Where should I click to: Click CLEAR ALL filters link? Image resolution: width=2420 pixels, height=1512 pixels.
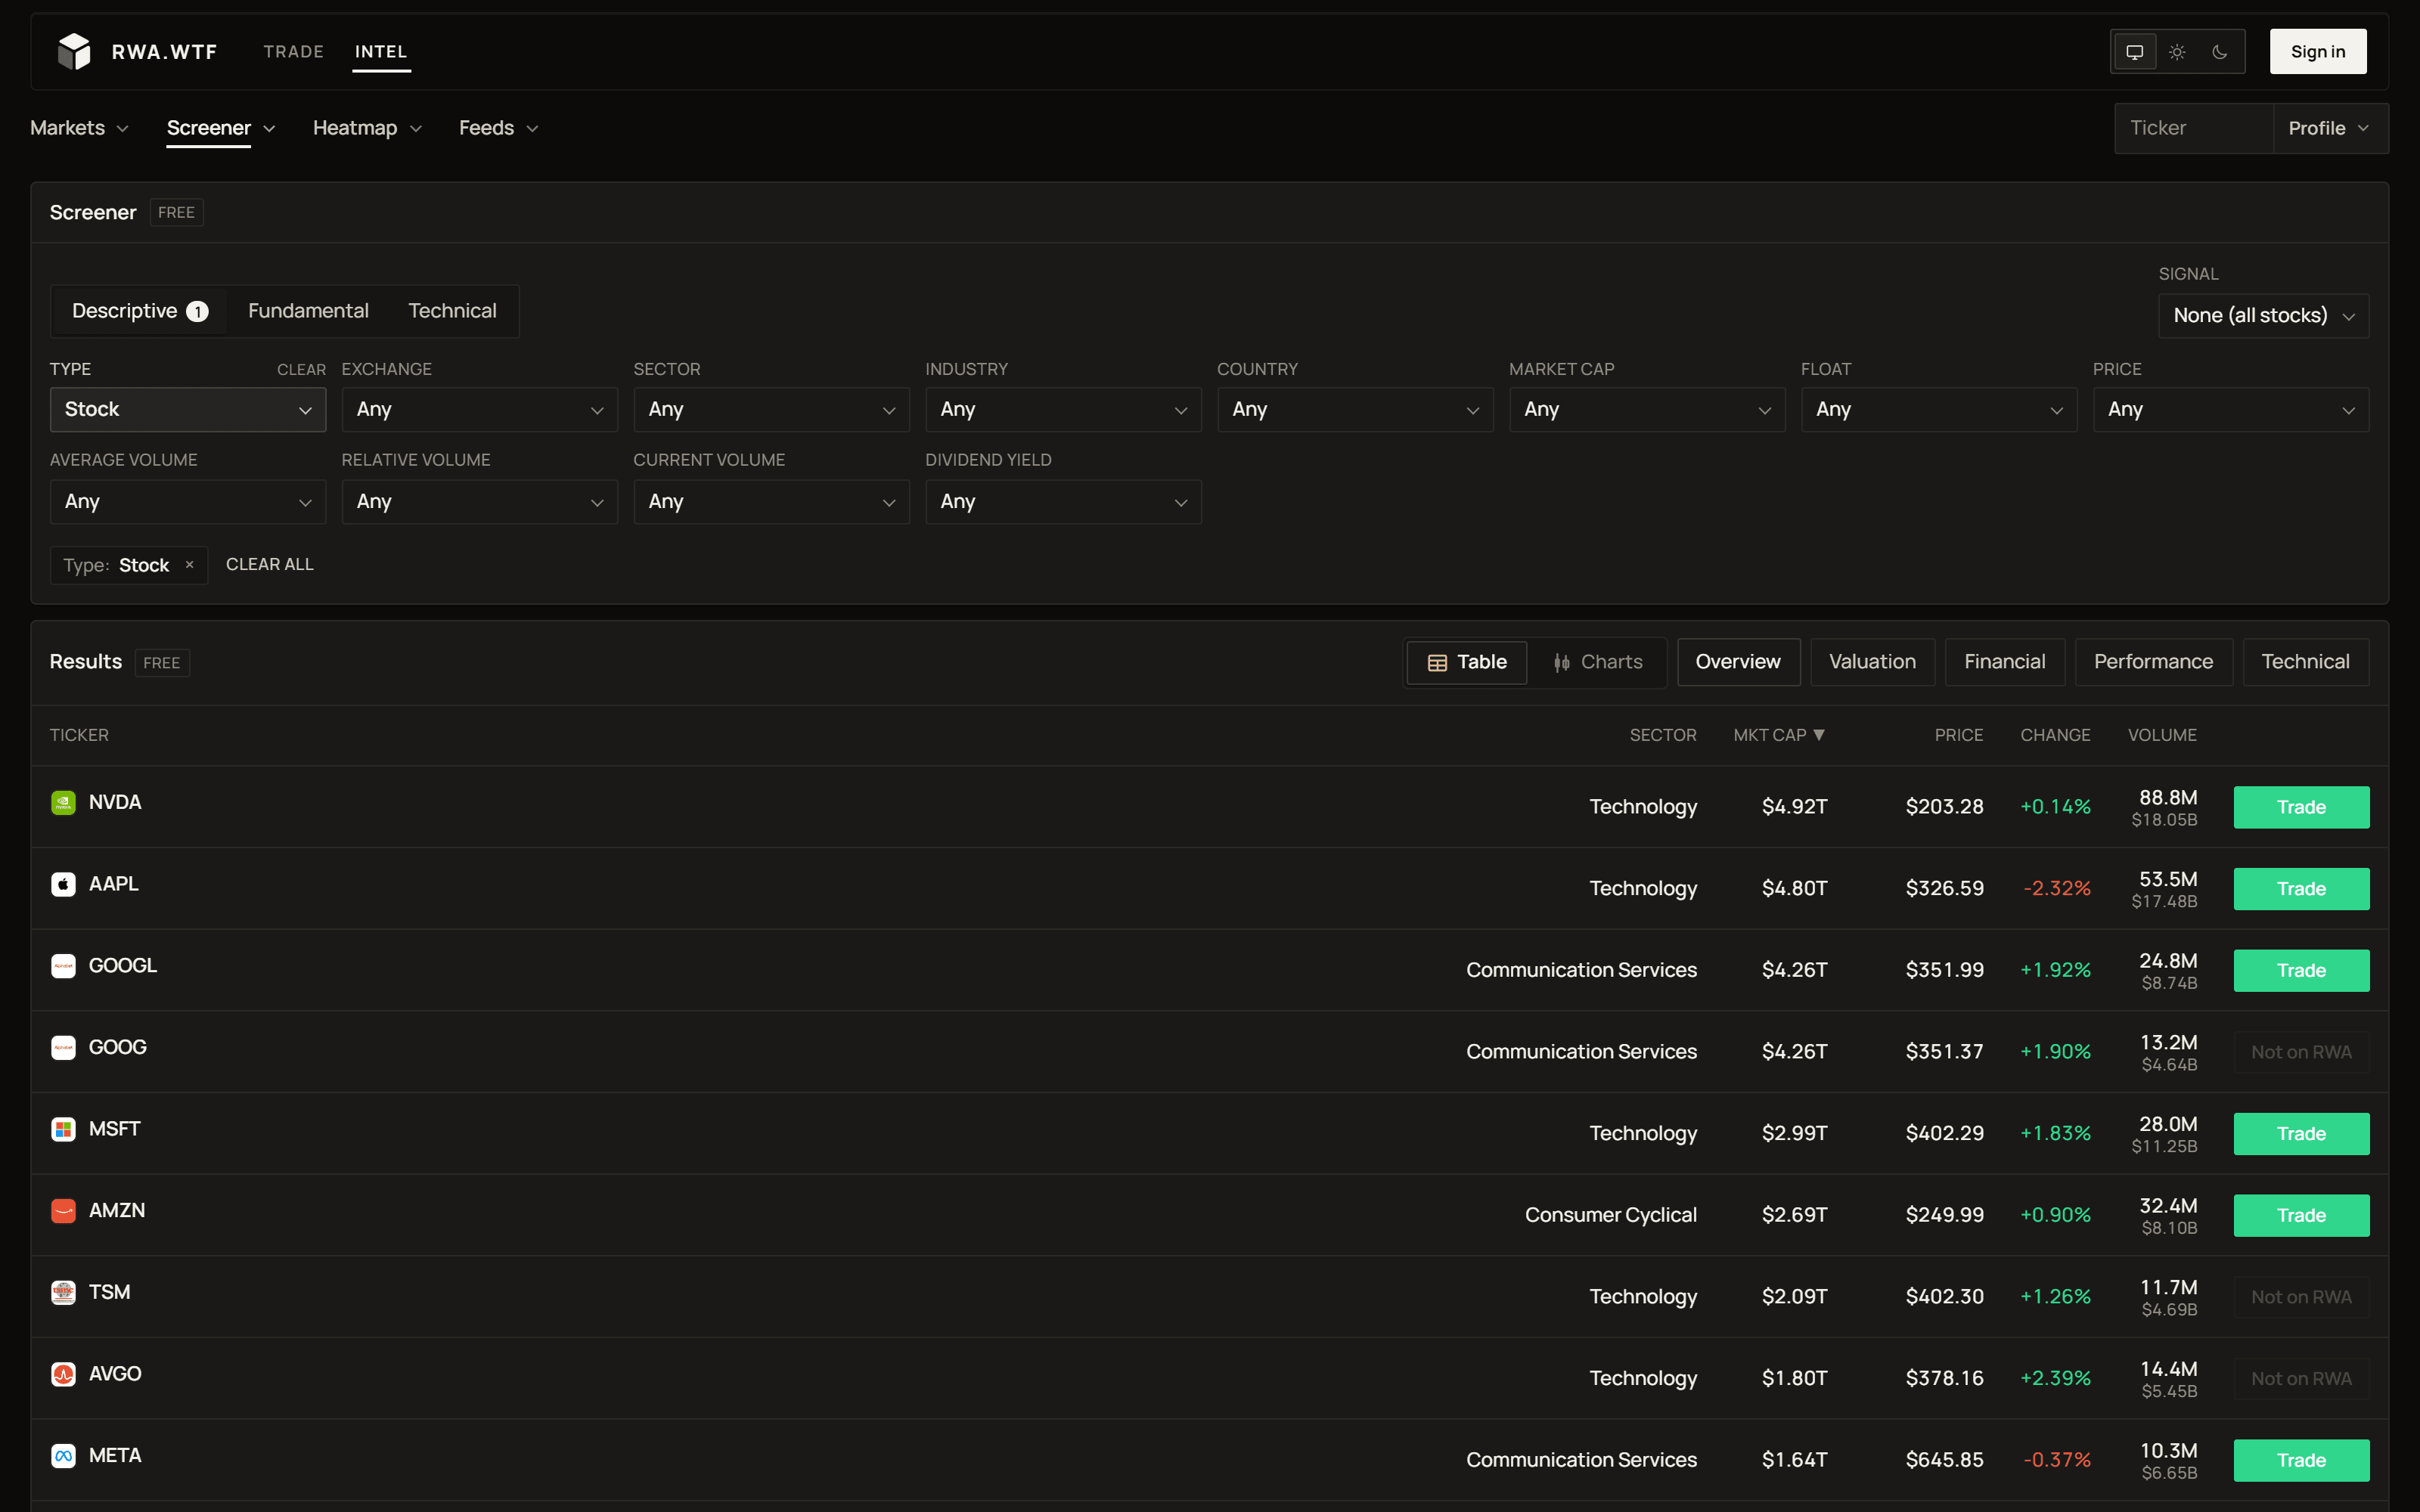coord(270,564)
